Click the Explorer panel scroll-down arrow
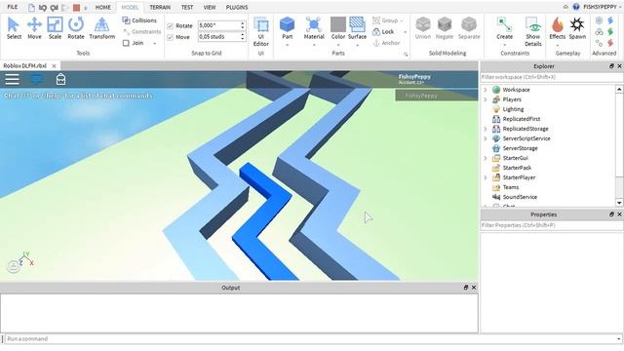This screenshot has width=624, height=351. click(619, 203)
